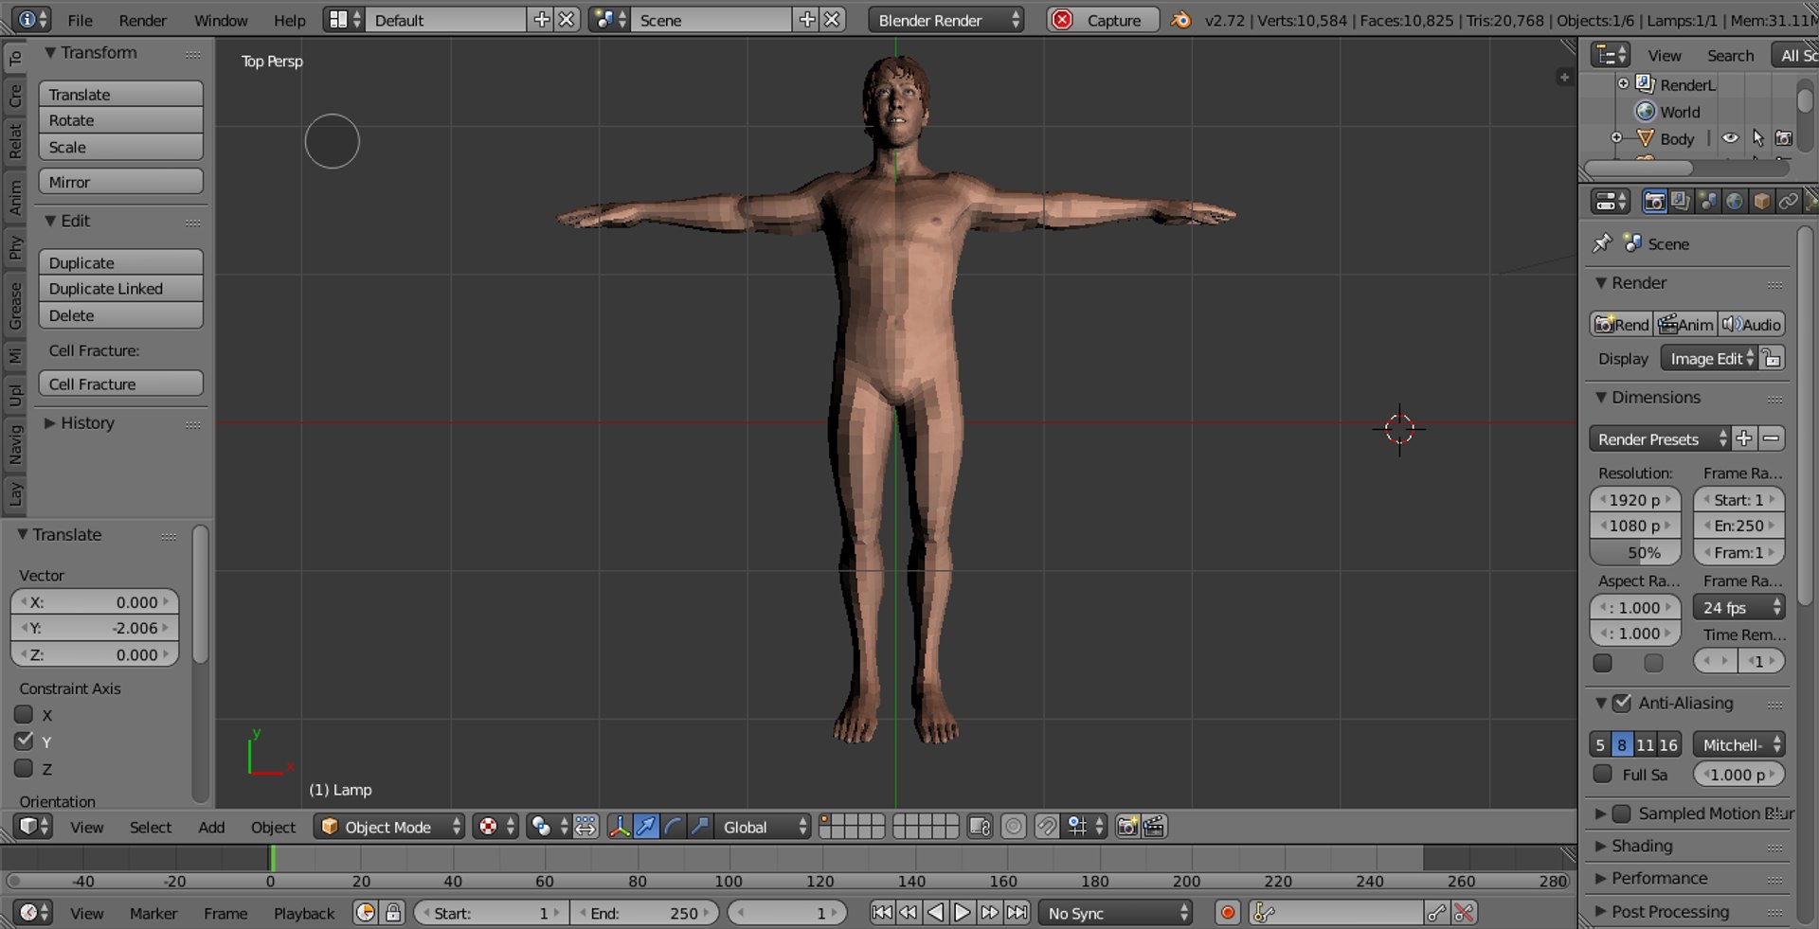This screenshot has width=1819, height=929.
Task: Click the OpenGL render animation clapper icon
Action: click(x=1153, y=827)
